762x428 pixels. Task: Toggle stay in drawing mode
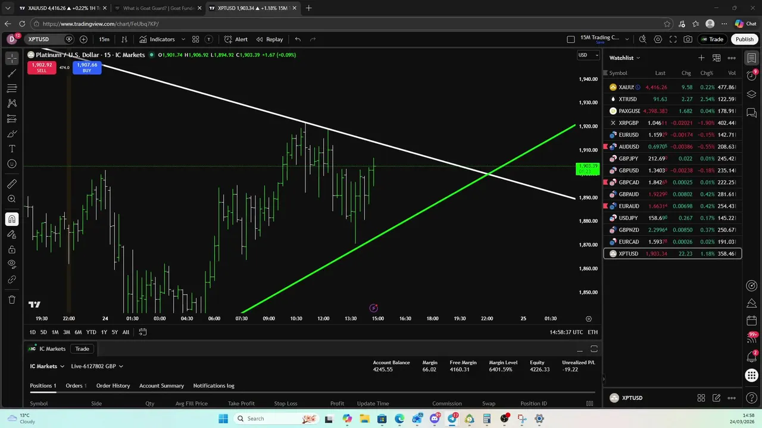(12, 234)
